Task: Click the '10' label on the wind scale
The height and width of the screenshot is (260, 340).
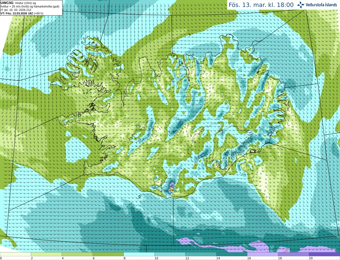Action: [156, 258]
